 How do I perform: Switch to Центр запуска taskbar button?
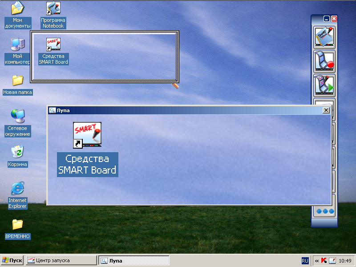click(x=61, y=260)
